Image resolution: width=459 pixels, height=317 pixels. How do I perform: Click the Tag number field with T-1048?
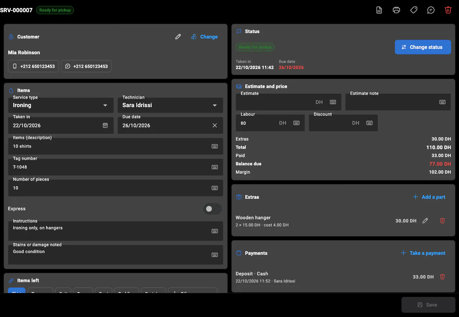point(115,167)
